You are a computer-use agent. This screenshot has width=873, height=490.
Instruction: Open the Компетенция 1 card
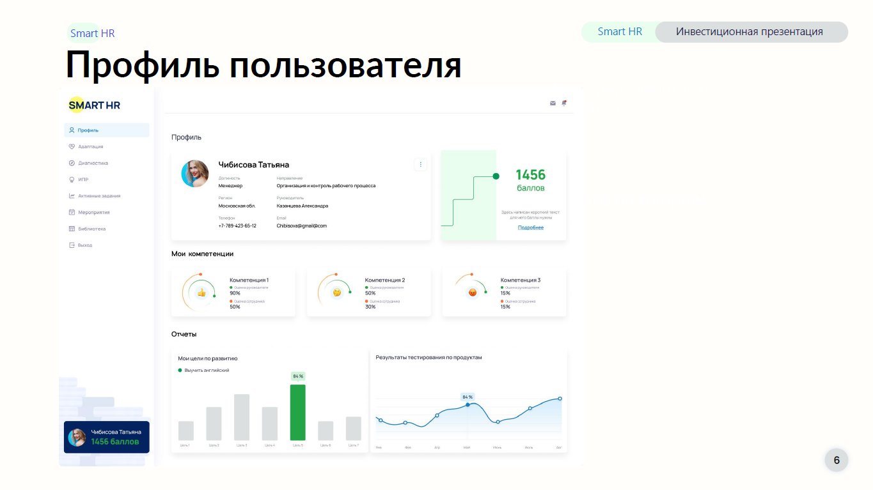tap(233, 292)
